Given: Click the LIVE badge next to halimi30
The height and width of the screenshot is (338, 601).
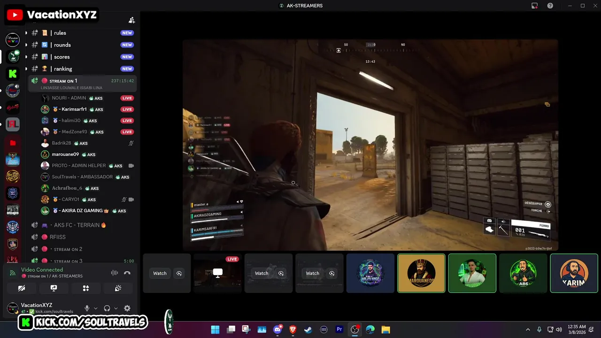Looking at the screenshot, I should (x=127, y=121).
